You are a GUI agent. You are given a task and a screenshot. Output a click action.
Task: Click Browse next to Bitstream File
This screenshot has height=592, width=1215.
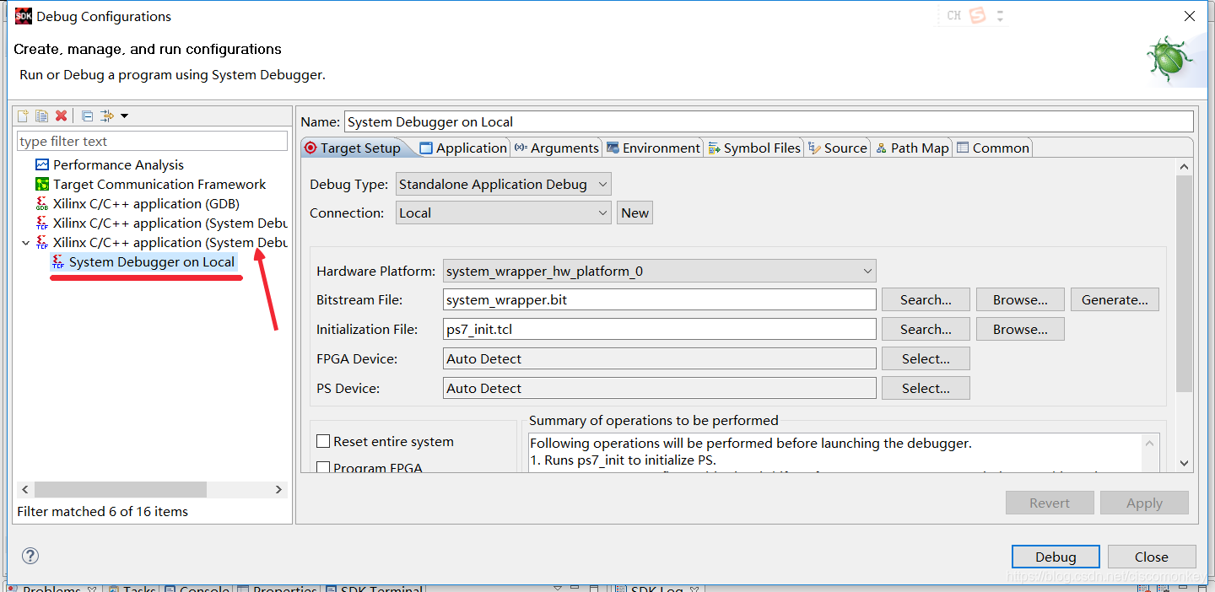[1020, 299]
